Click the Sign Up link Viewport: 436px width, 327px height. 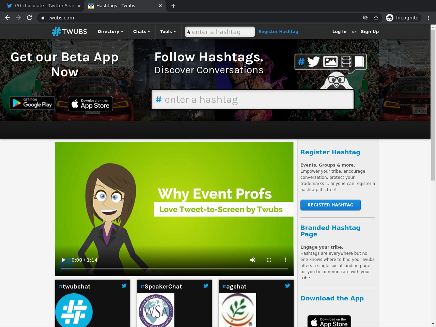click(x=370, y=32)
